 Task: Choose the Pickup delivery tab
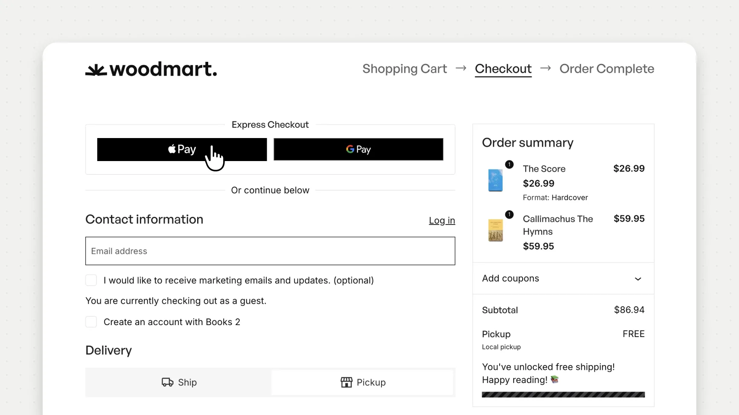click(363, 382)
